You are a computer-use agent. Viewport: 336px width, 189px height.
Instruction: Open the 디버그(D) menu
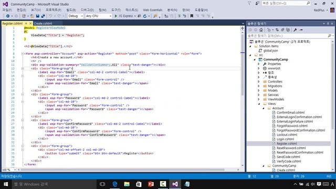pyautogui.click(x=87, y=10)
